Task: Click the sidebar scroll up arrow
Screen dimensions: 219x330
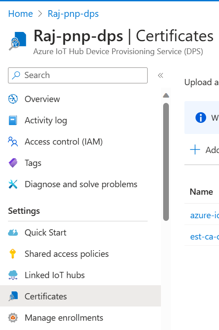Action: (x=166, y=95)
